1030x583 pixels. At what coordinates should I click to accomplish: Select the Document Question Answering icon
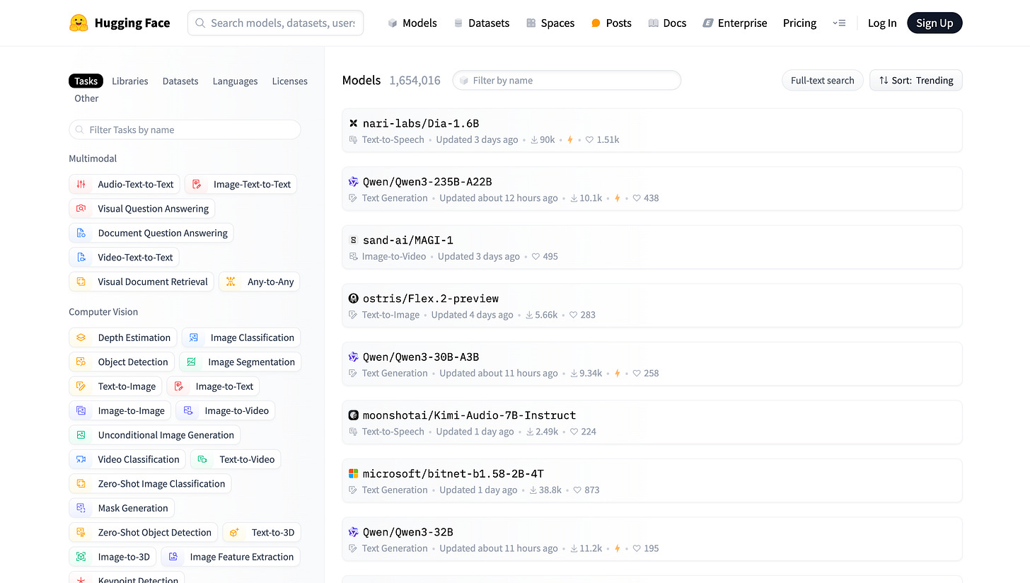[81, 233]
